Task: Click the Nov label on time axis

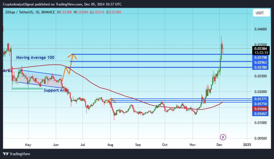Action: (x=193, y=145)
